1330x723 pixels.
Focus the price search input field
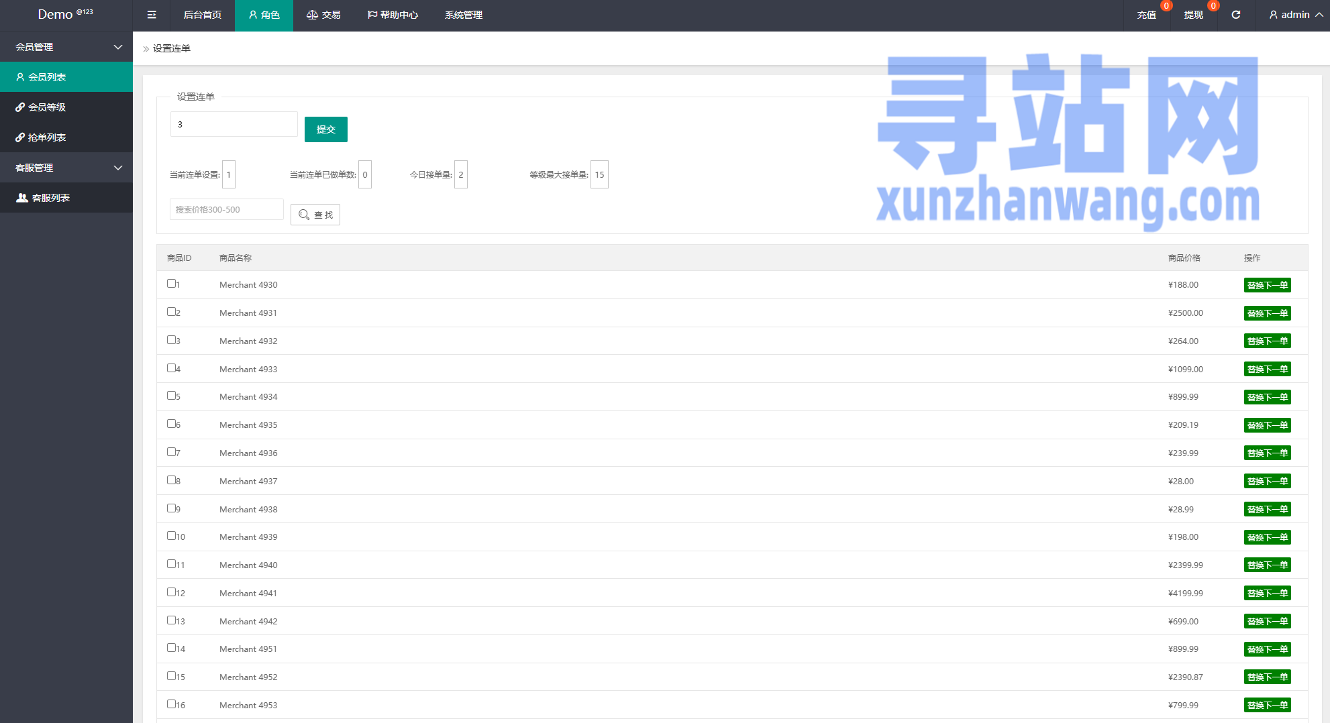click(x=226, y=209)
